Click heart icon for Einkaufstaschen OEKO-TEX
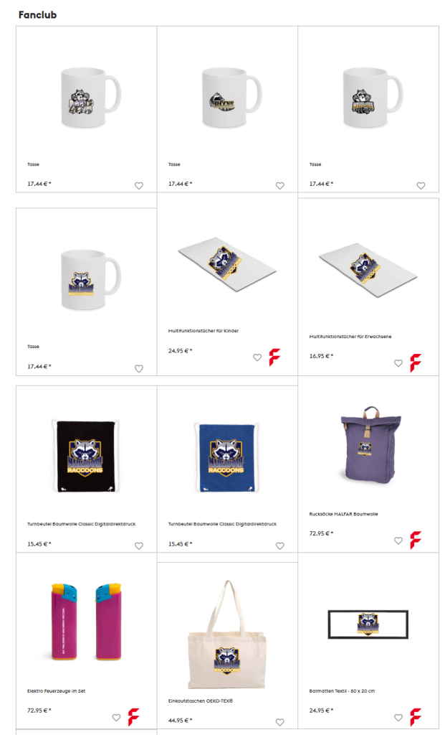Screen dimensions: 445x735 click(279, 722)
